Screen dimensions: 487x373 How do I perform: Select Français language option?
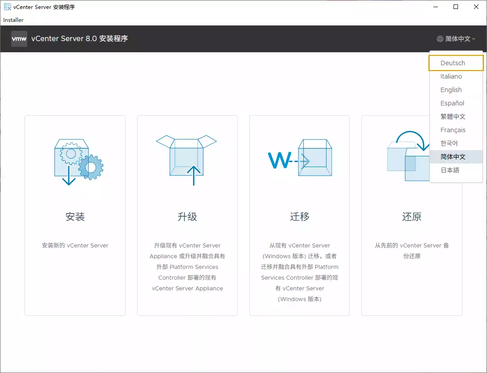click(x=456, y=130)
